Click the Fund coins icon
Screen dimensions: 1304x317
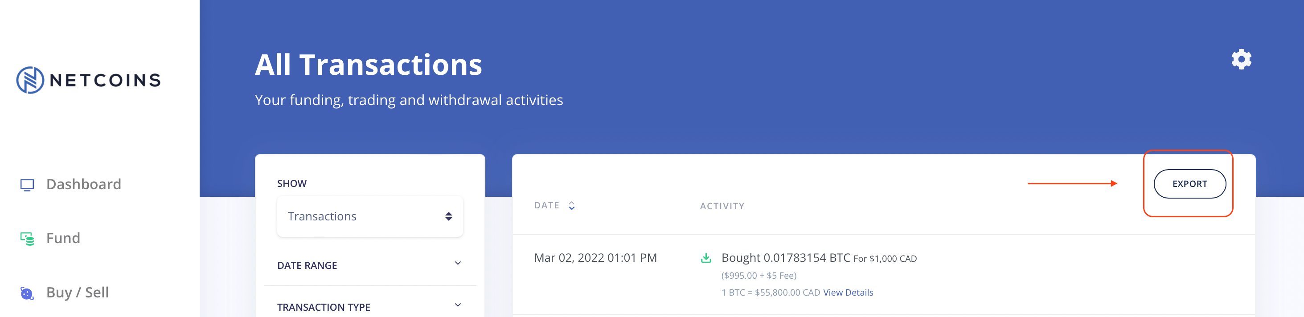click(27, 238)
